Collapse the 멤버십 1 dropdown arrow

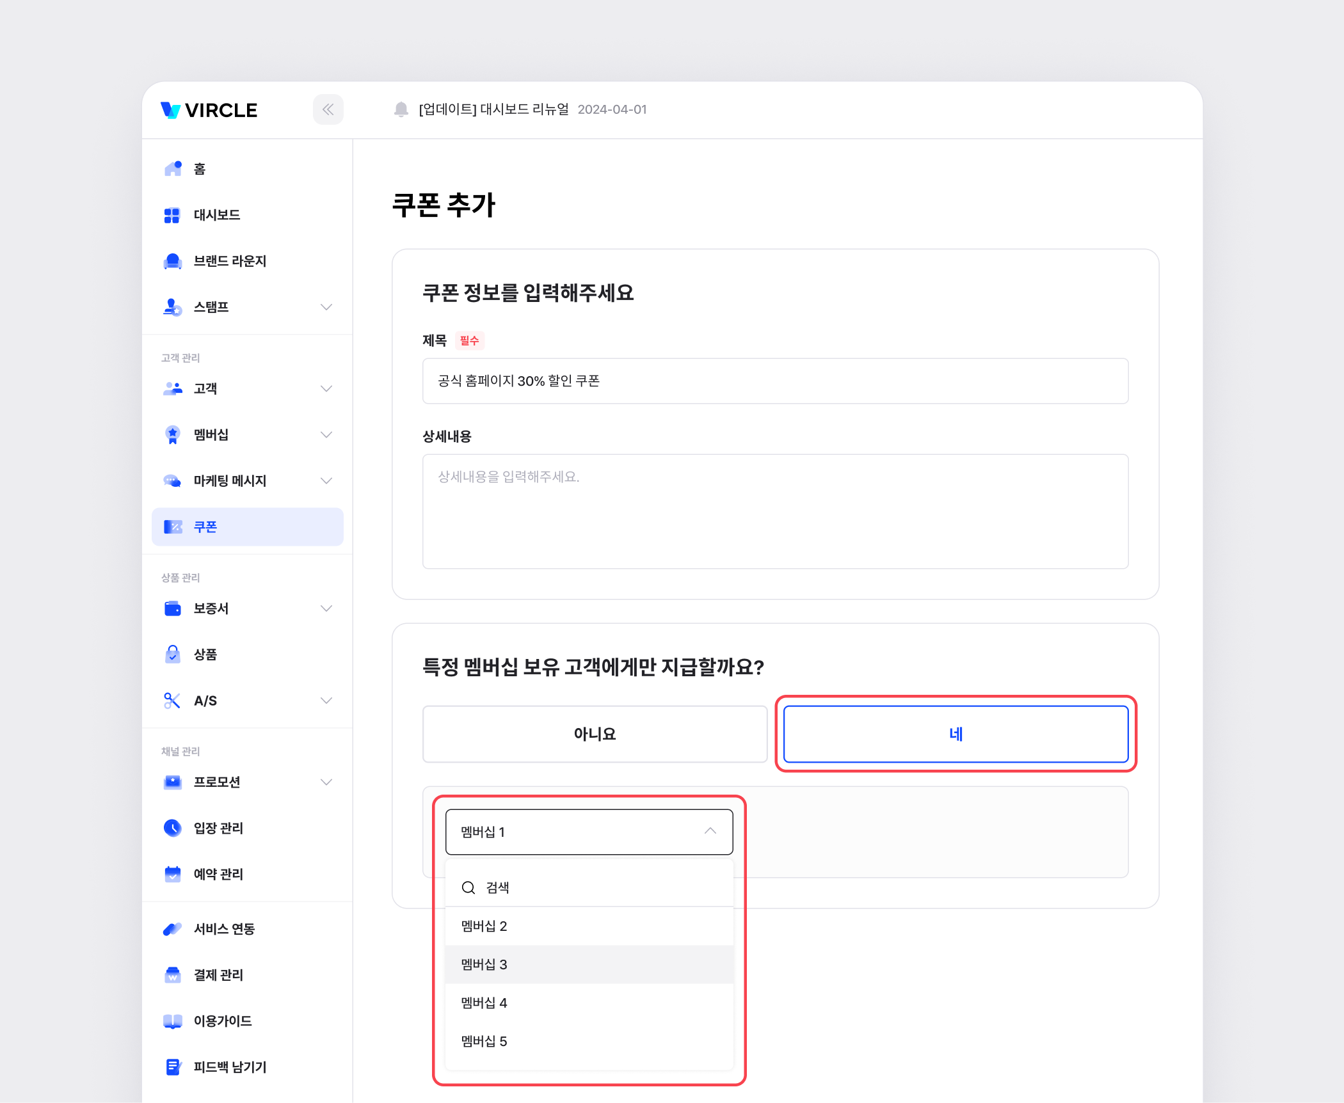[x=710, y=831]
